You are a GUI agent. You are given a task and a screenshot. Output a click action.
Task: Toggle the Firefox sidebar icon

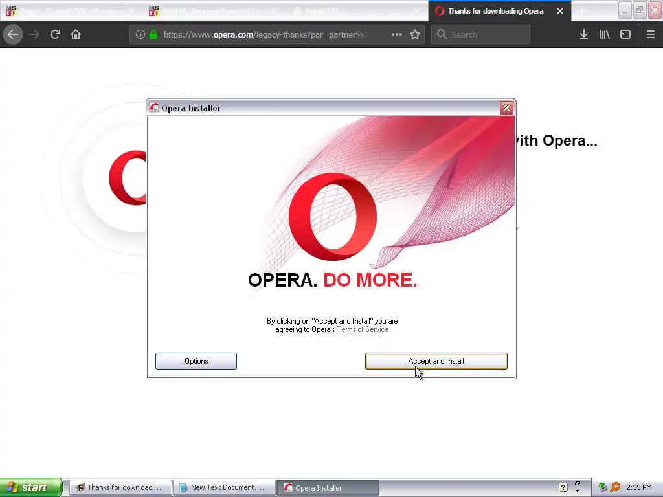click(625, 35)
